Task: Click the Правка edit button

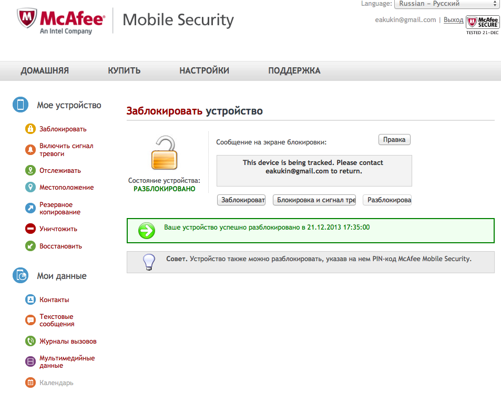Action: 394,140
